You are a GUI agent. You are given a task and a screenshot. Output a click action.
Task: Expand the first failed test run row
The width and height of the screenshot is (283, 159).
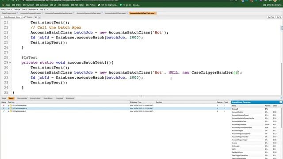click(8, 106)
